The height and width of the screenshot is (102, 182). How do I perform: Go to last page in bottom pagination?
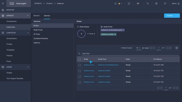click(x=177, y=88)
